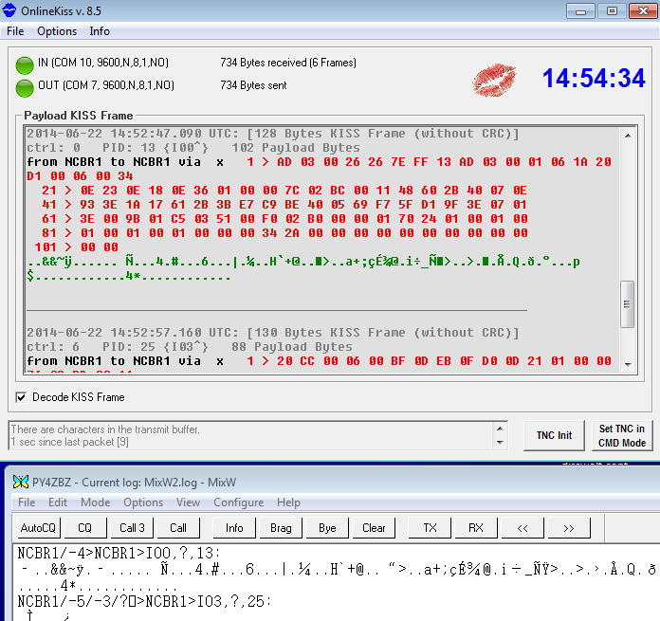Click the '734 Bytes received (6 Frames)' text
660x621 pixels.
pyautogui.click(x=288, y=63)
